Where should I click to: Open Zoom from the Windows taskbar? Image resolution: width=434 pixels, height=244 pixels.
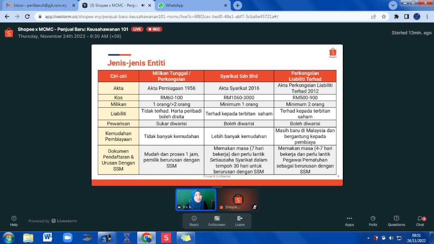click(x=67, y=238)
